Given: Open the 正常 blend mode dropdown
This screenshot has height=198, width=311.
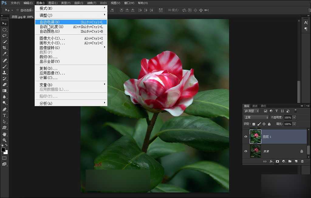Looking at the screenshot, I should [x=256, y=117].
